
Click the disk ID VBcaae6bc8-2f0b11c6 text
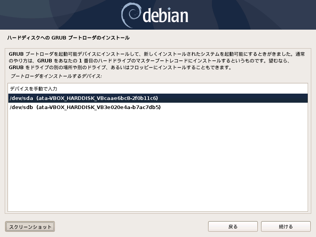coord(126,98)
